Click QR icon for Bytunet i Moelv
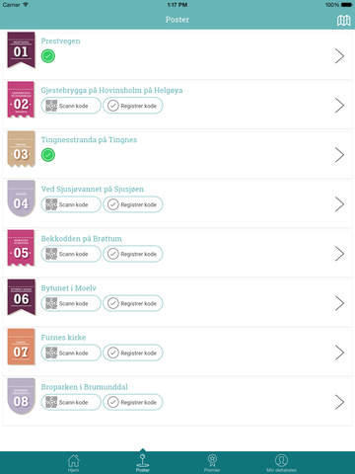355x474 pixels. [51, 303]
